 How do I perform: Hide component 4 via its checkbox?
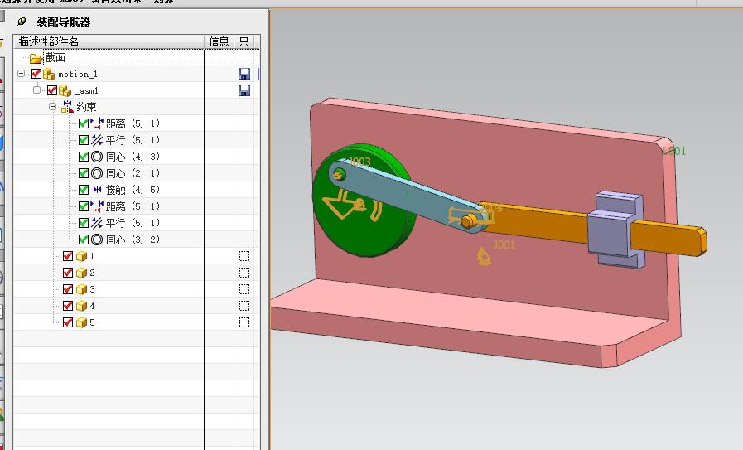68,306
